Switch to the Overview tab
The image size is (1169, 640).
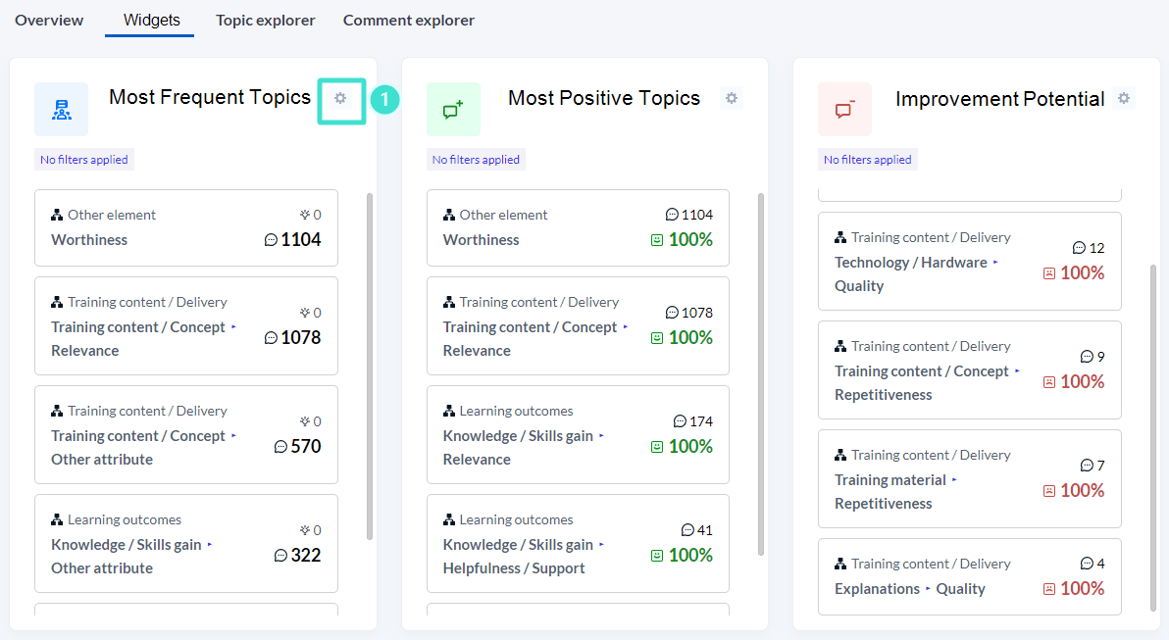(49, 21)
